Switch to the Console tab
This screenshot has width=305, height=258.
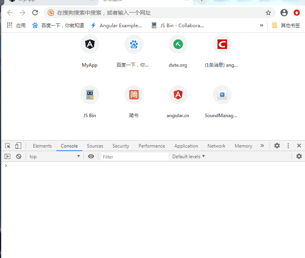coord(69,146)
